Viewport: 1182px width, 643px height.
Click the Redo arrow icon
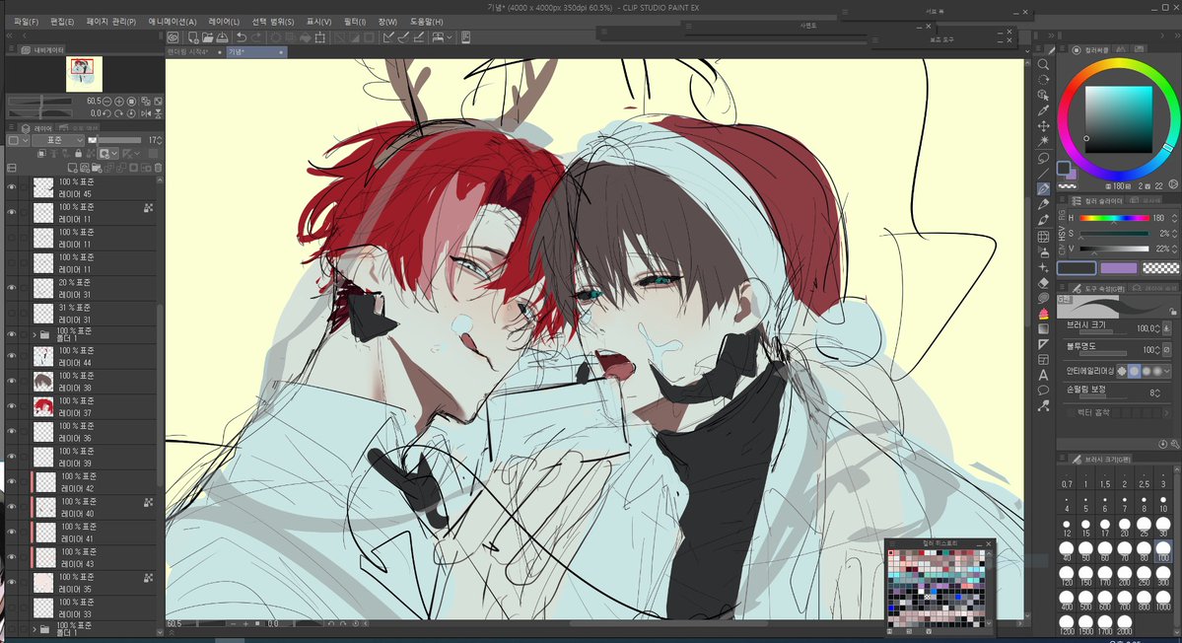tap(257, 36)
